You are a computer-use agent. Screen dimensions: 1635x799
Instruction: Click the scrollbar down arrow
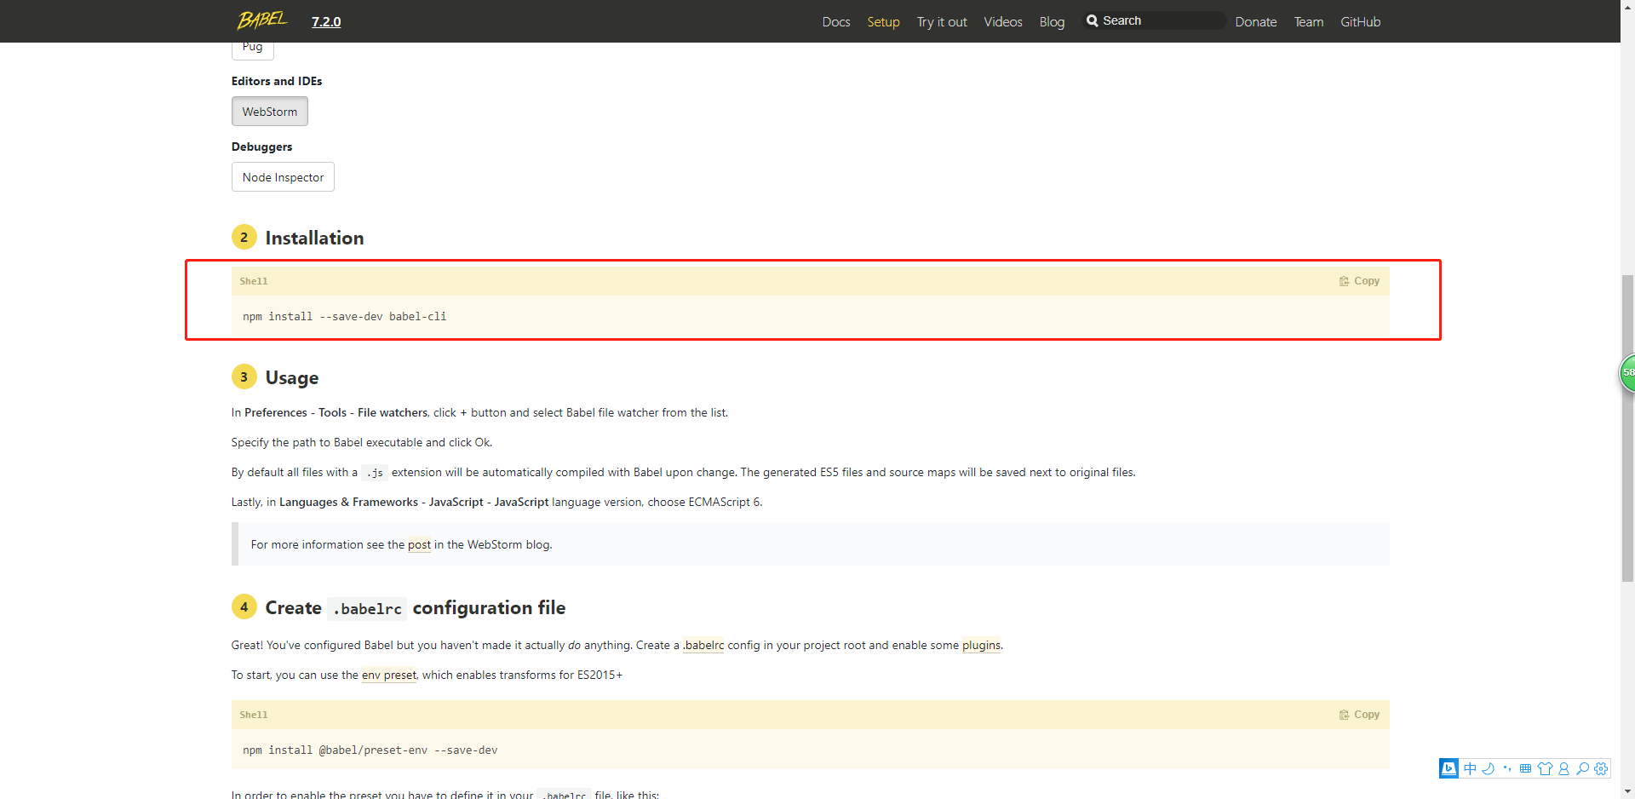[1627, 791]
